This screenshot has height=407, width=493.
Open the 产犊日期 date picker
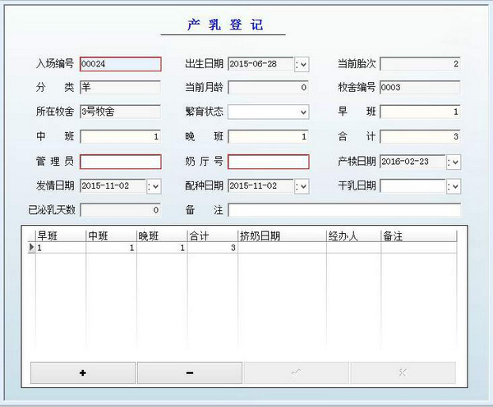coord(454,162)
